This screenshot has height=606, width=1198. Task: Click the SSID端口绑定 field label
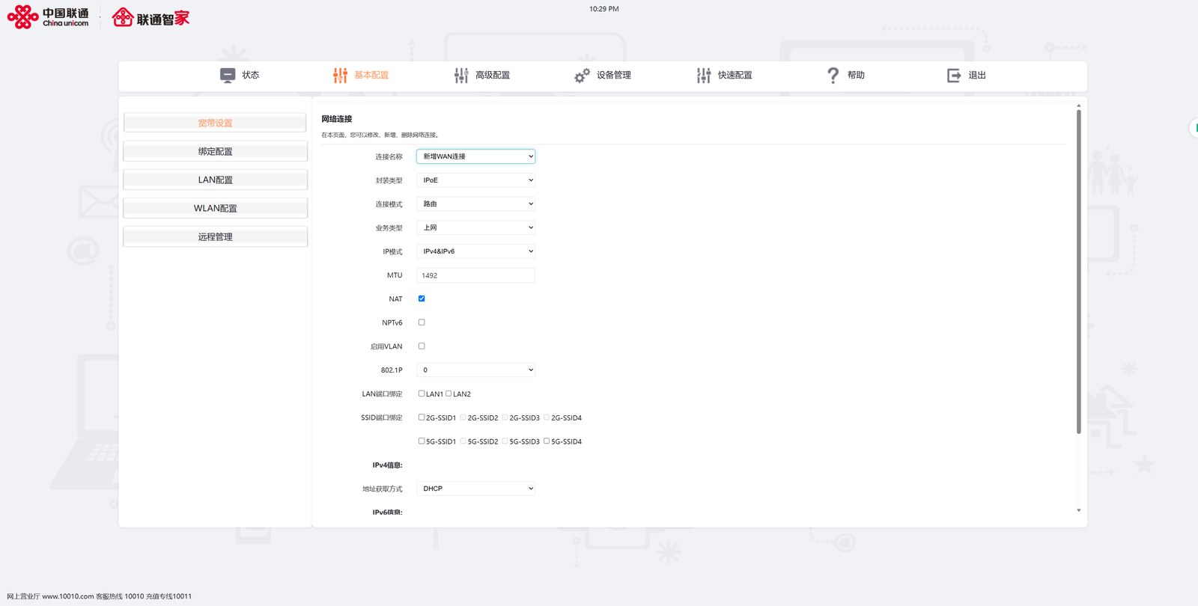pos(382,417)
